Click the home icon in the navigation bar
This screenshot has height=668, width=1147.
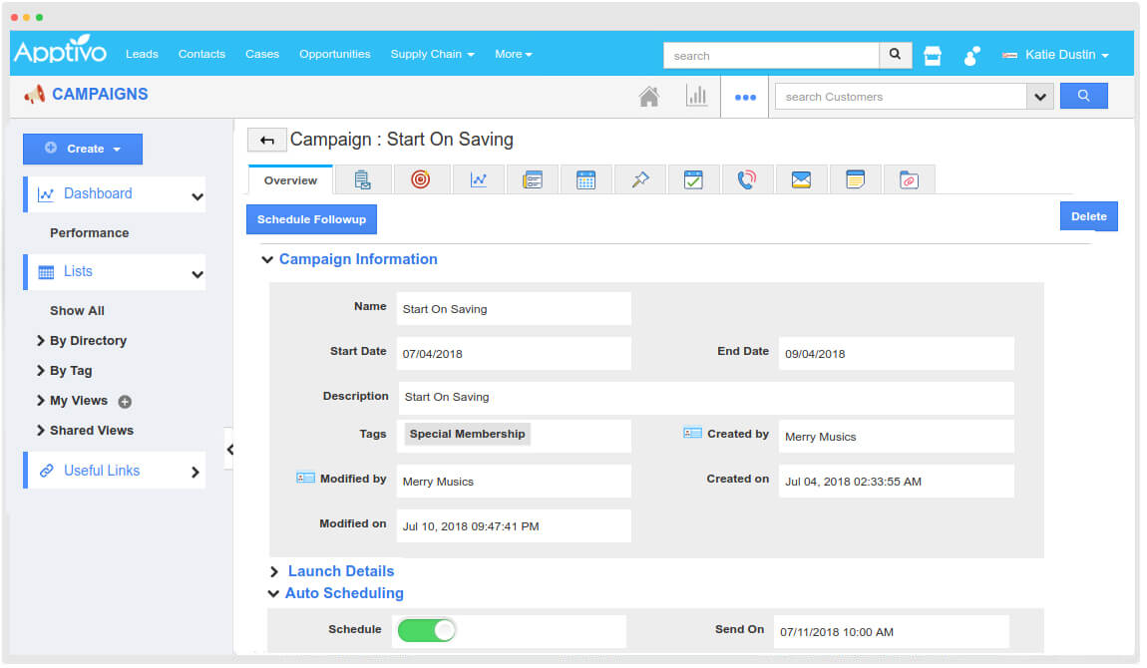click(647, 96)
